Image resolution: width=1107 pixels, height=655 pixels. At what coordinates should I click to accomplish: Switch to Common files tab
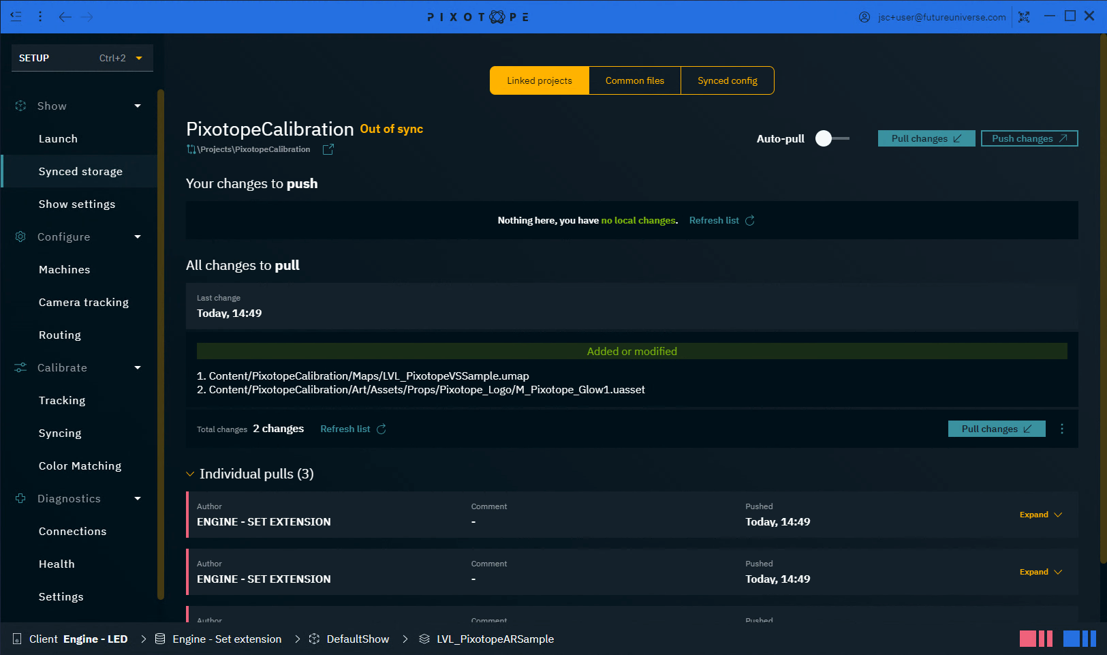click(x=635, y=80)
